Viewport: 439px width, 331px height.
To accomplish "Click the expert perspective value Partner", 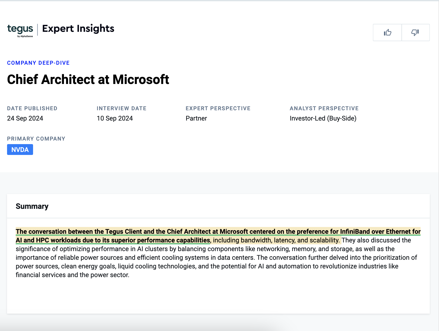I will [x=196, y=118].
